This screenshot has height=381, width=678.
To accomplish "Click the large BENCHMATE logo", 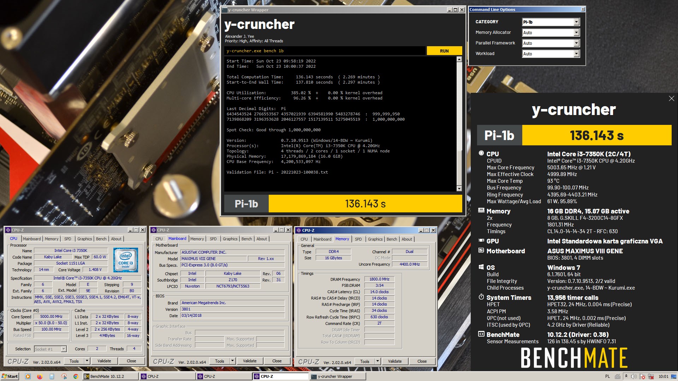I will (x=574, y=358).
